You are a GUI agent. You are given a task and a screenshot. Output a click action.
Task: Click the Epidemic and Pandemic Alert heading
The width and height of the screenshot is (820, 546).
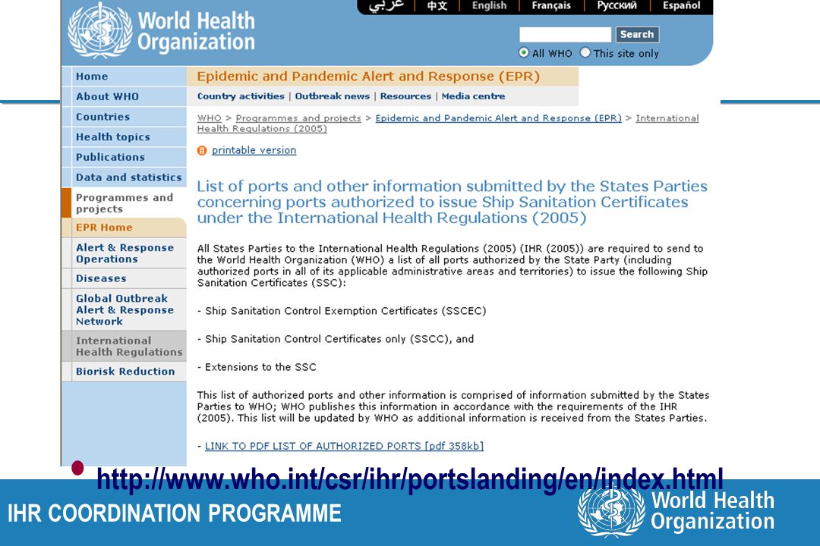pyautogui.click(x=368, y=77)
